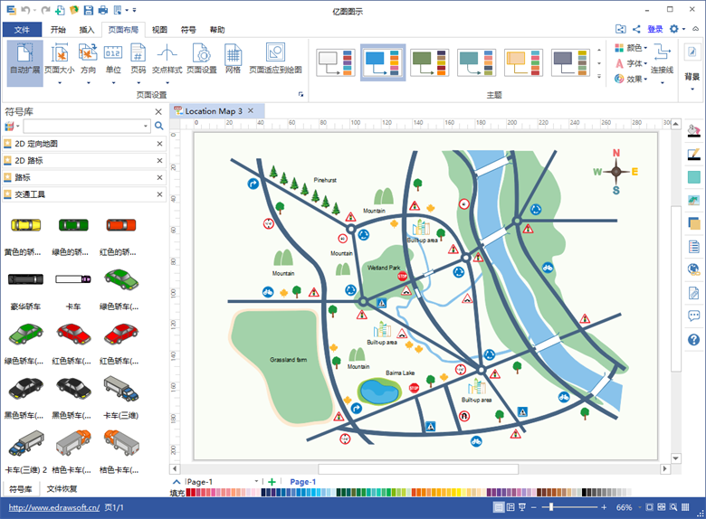Open the fill bucket icon in right sidebar
This screenshot has height=519, width=706.
[x=694, y=130]
